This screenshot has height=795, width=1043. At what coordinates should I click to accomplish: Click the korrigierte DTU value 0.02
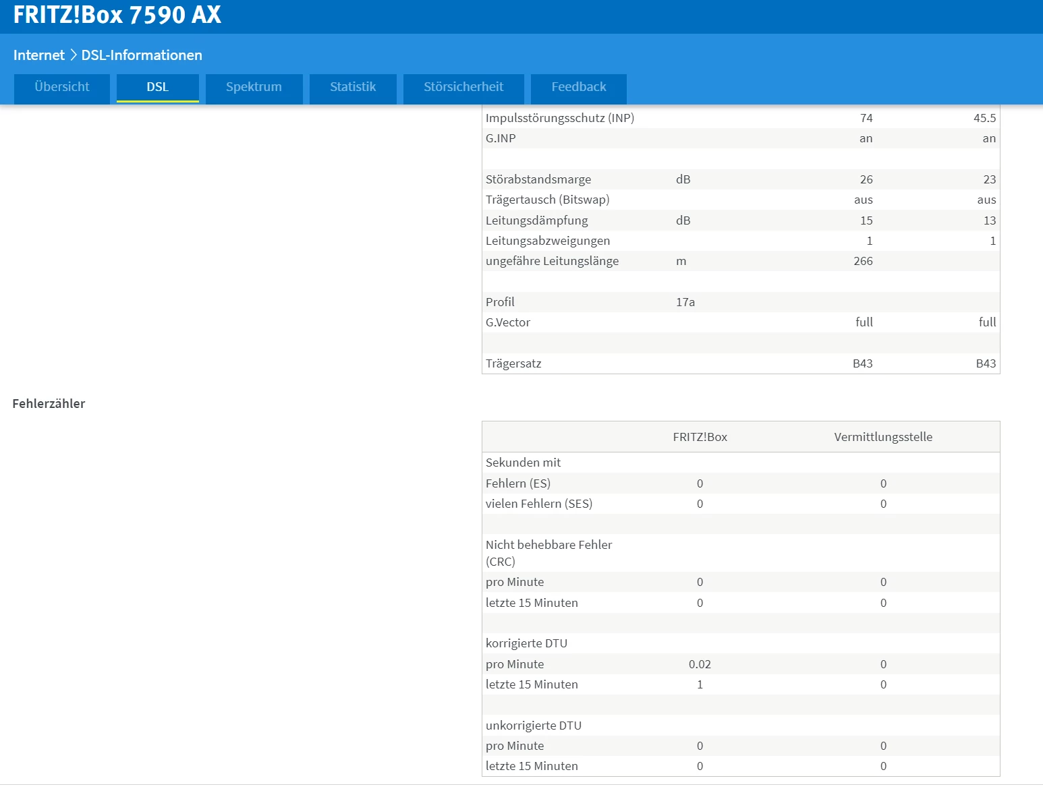click(700, 664)
